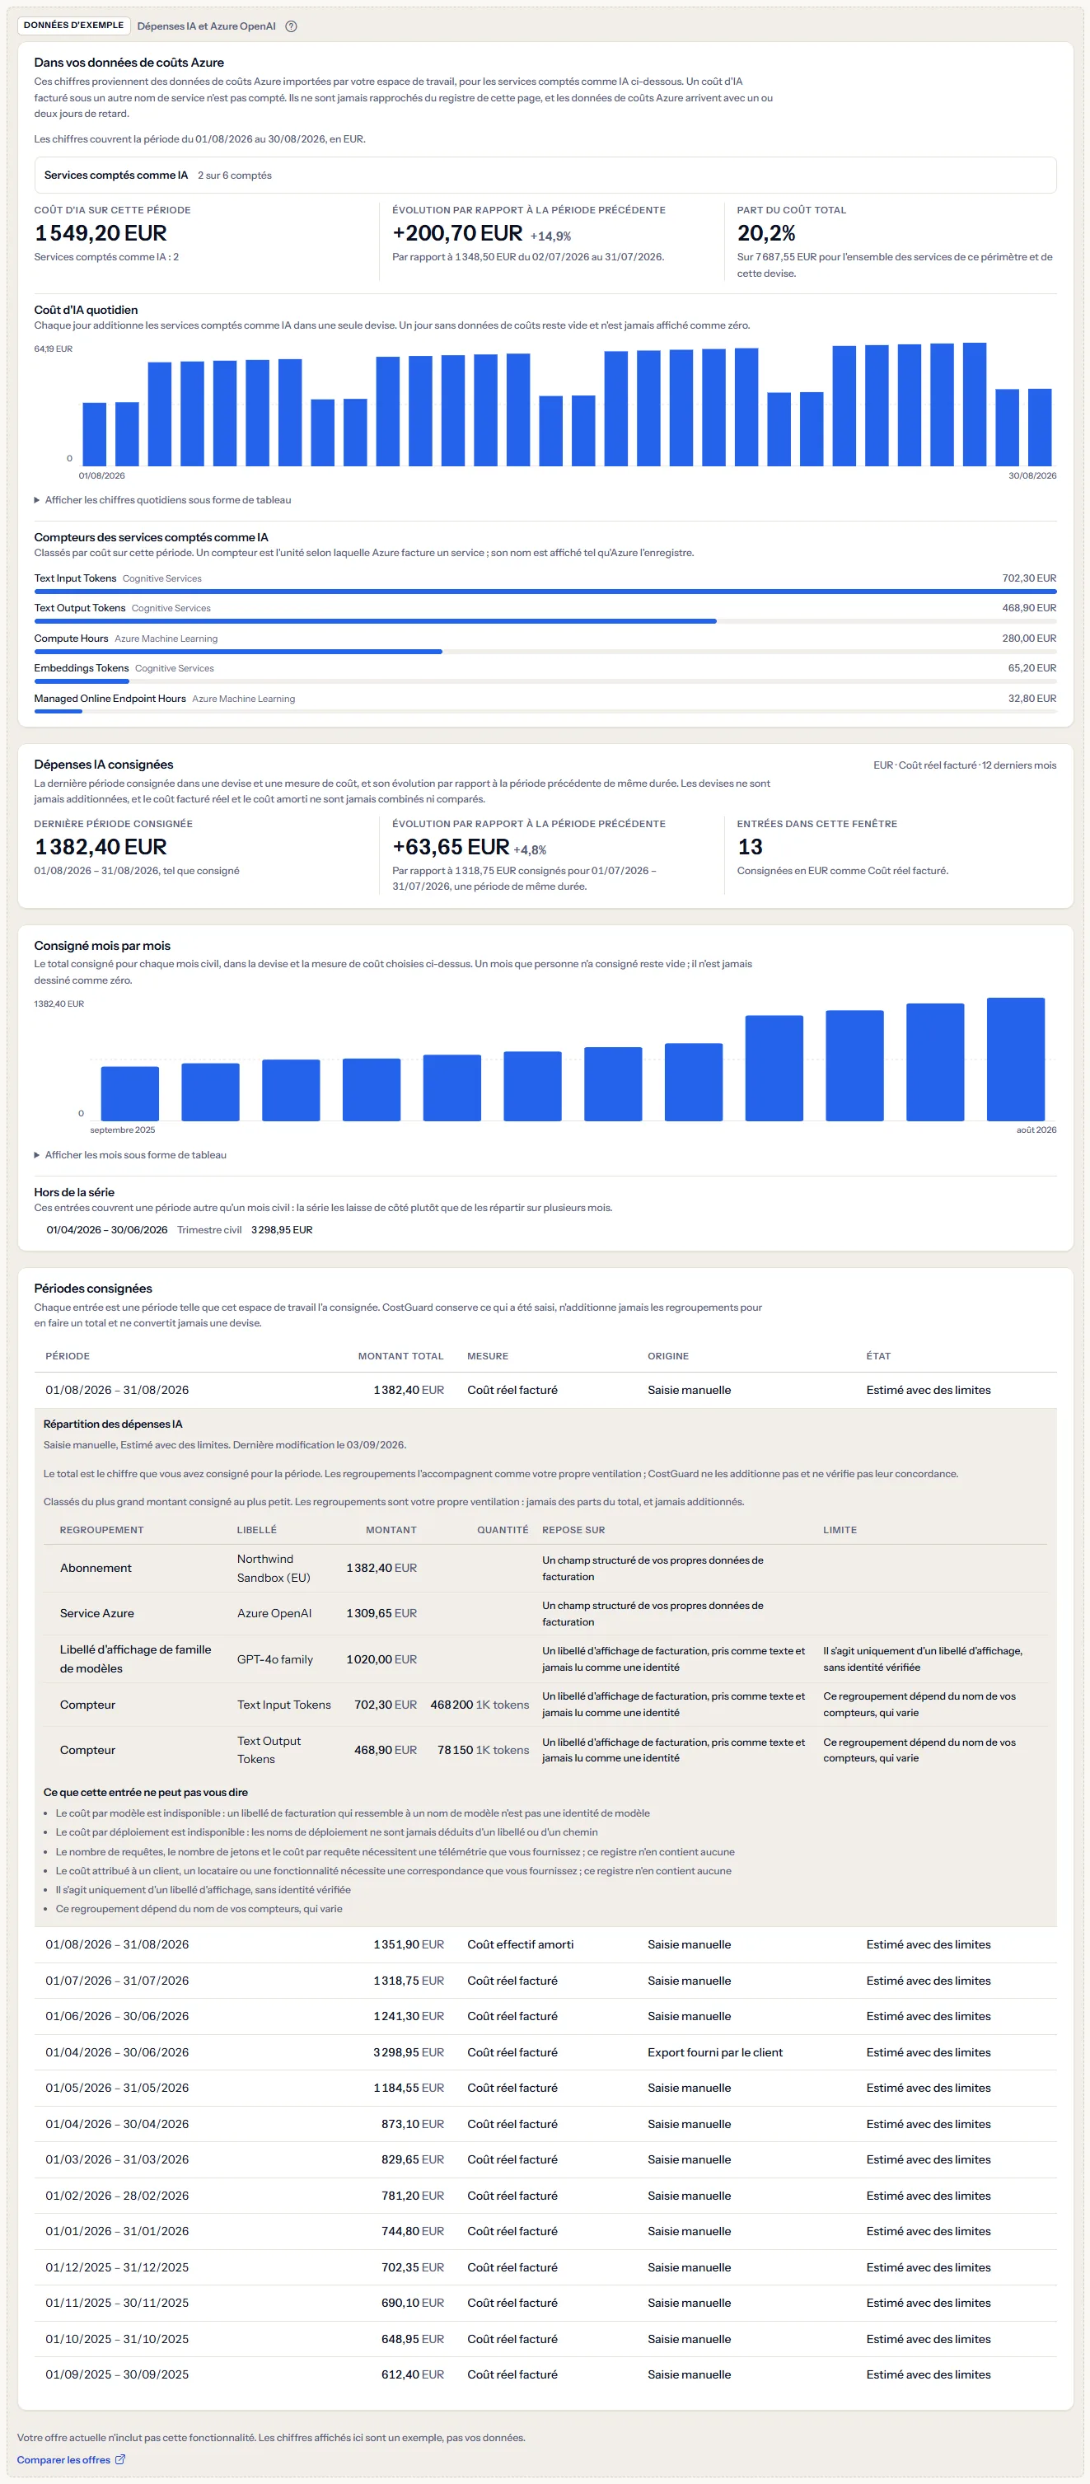Click the 01/11/2025 – 30/11/2025 period row
This screenshot has width=1090, height=2484.
545,2303
